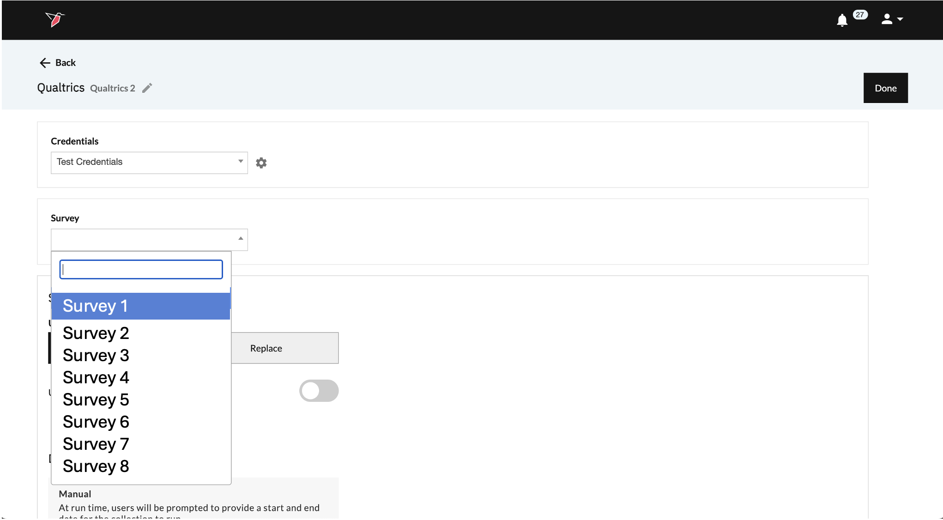Click the Back arrow icon
The width and height of the screenshot is (943, 520).
45,63
